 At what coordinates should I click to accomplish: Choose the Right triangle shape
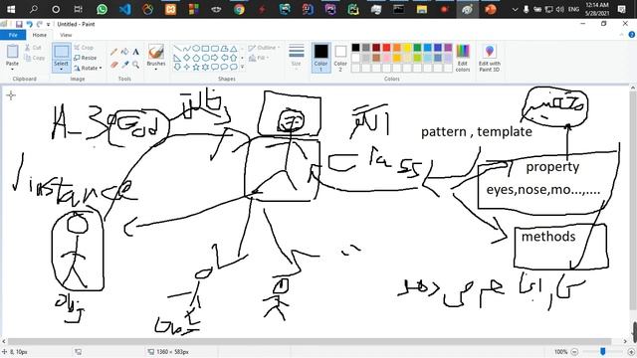(x=177, y=58)
